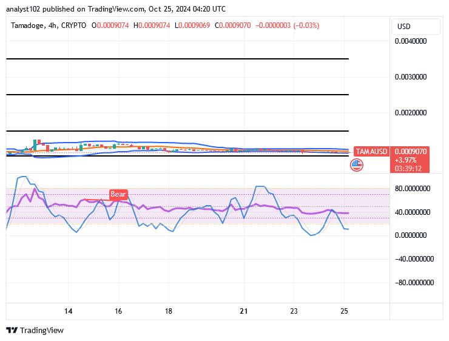Click the TAMAUSD price tag
449x341 pixels.
tap(371, 151)
